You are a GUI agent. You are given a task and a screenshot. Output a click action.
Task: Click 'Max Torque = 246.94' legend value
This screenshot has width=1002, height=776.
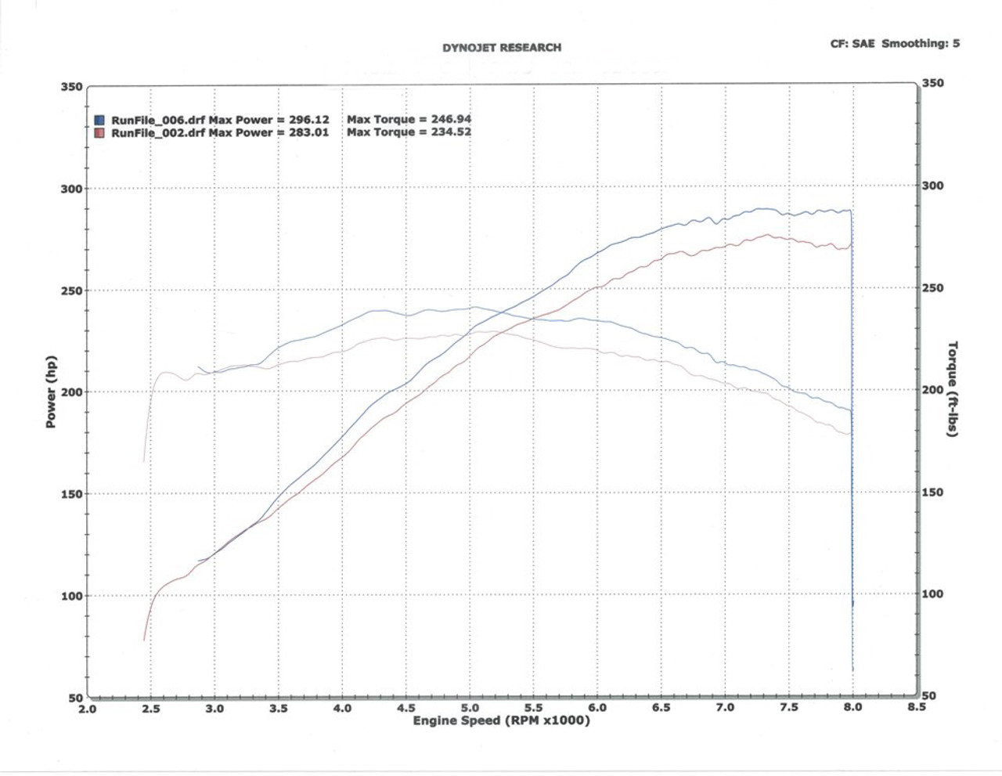[x=409, y=120]
